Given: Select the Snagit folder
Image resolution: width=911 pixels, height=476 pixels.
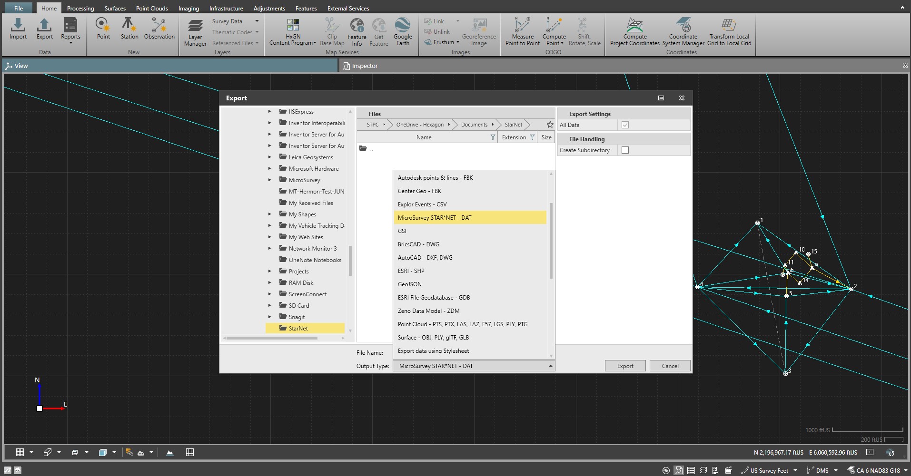Looking at the screenshot, I should [297, 317].
